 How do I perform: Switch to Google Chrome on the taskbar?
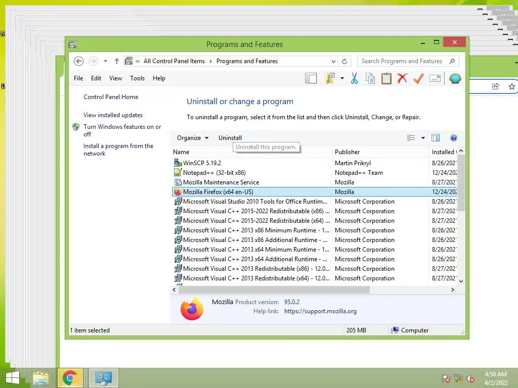coord(70,378)
